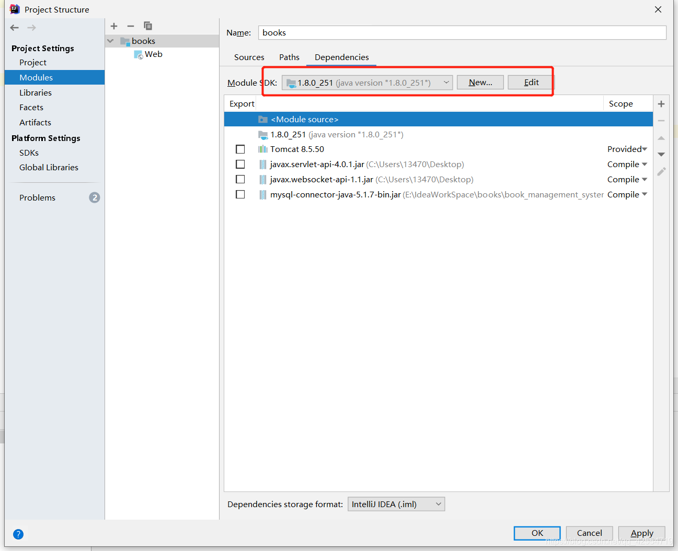Open Problems in sidebar

click(x=37, y=197)
